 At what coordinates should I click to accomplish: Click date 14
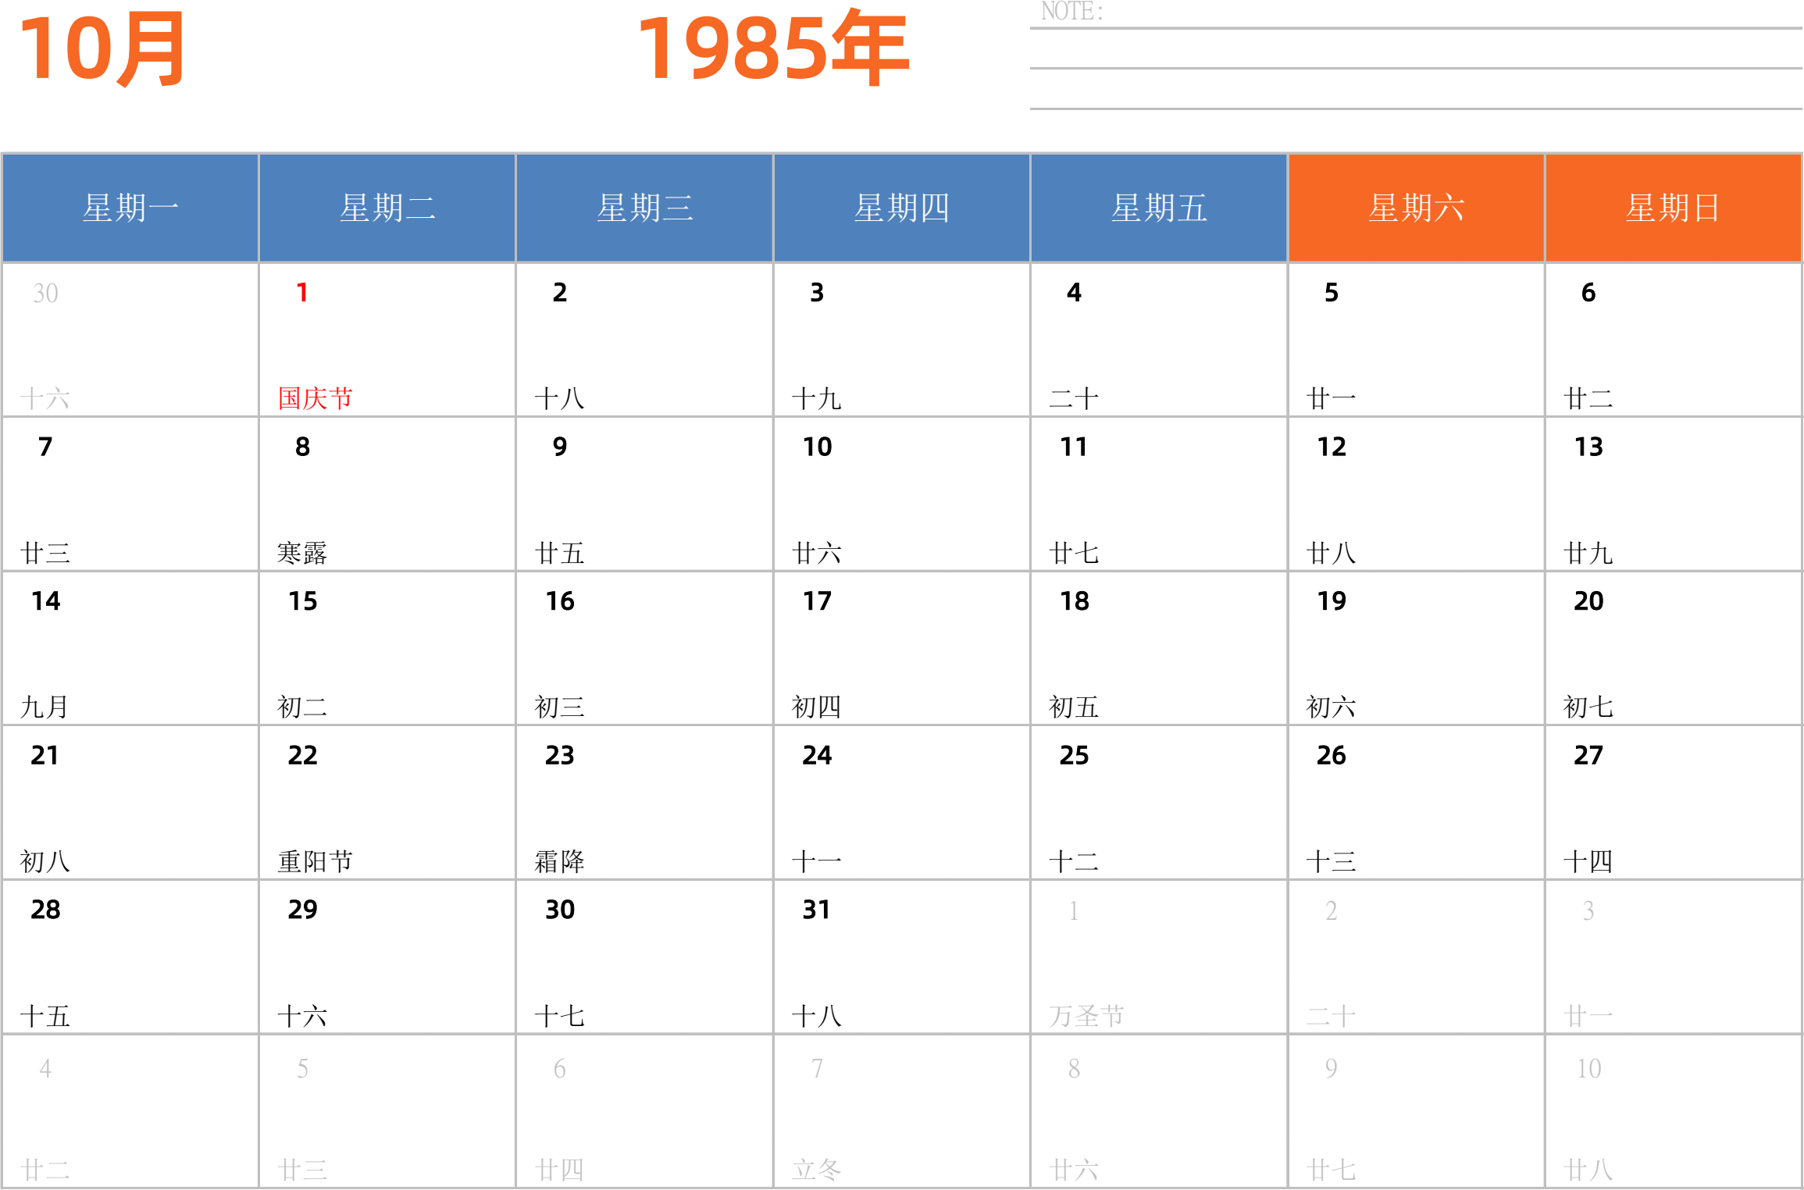point(45,601)
